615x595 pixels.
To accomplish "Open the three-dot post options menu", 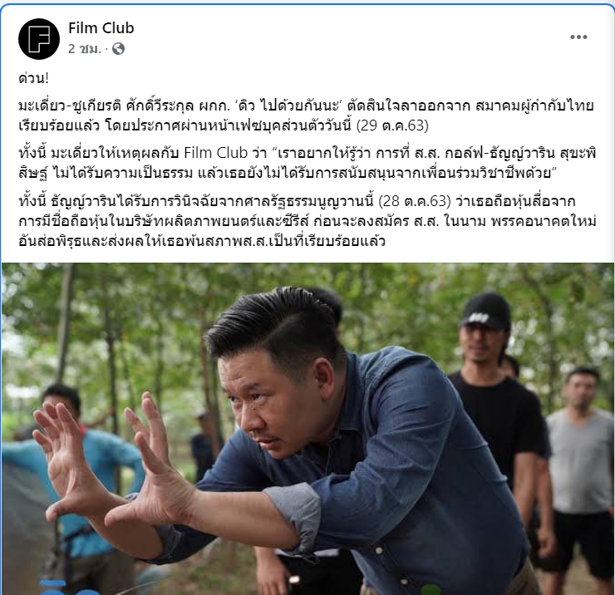I will click(x=578, y=37).
